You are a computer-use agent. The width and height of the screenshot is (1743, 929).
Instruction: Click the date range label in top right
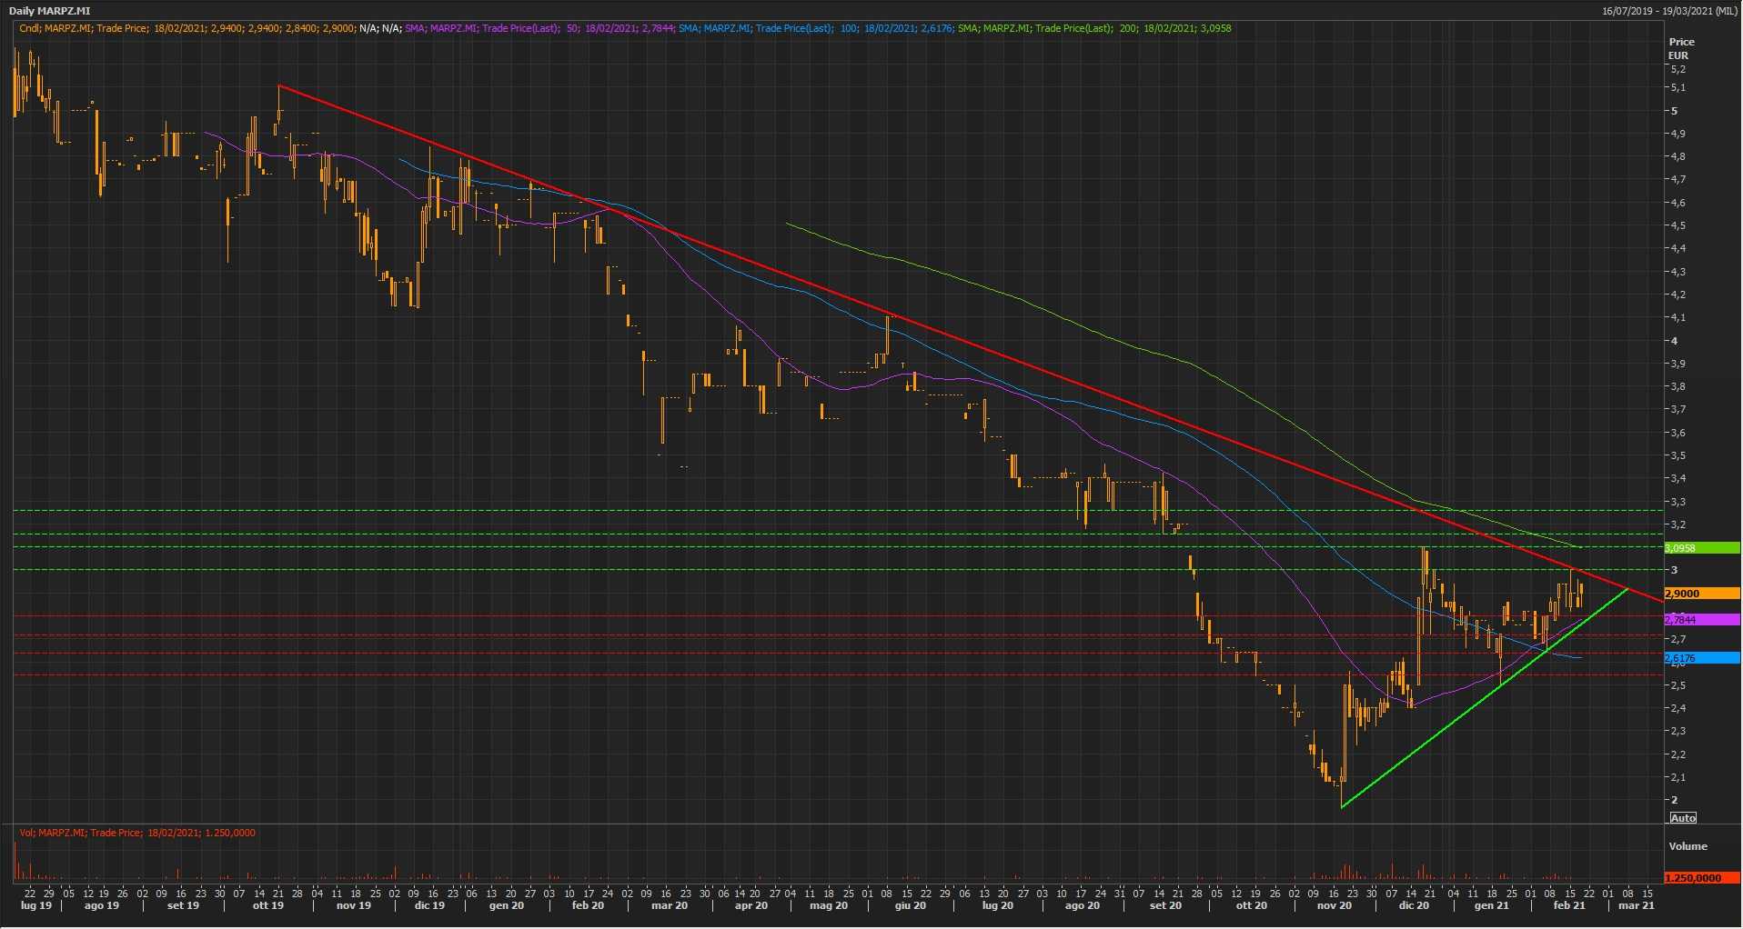click(x=1670, y=11)
